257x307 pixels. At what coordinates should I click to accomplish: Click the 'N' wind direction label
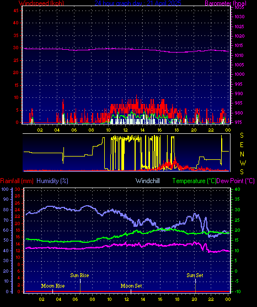242,154
